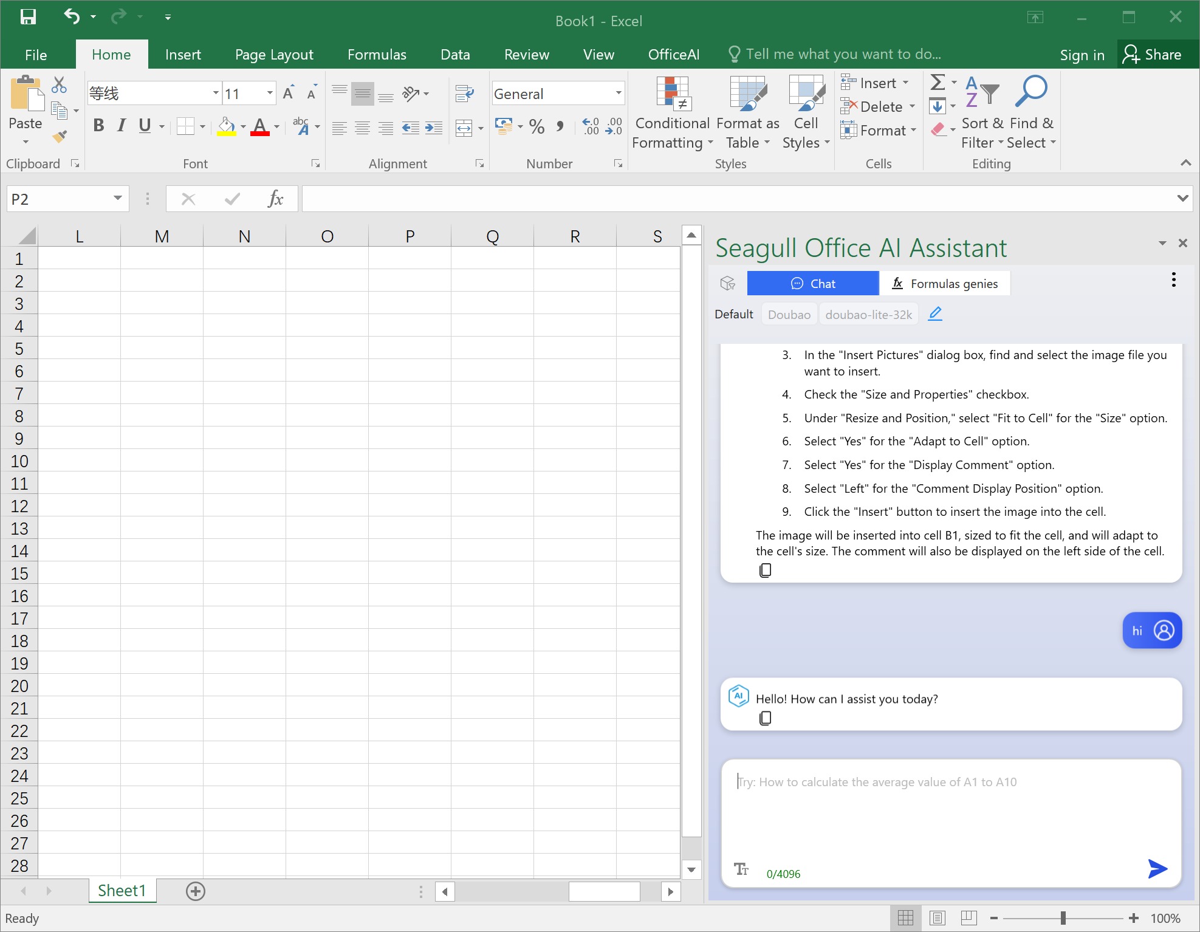1200x932 pixels.
Task: Switch to the Page Layout view in status bar
Action: [938, 918]
